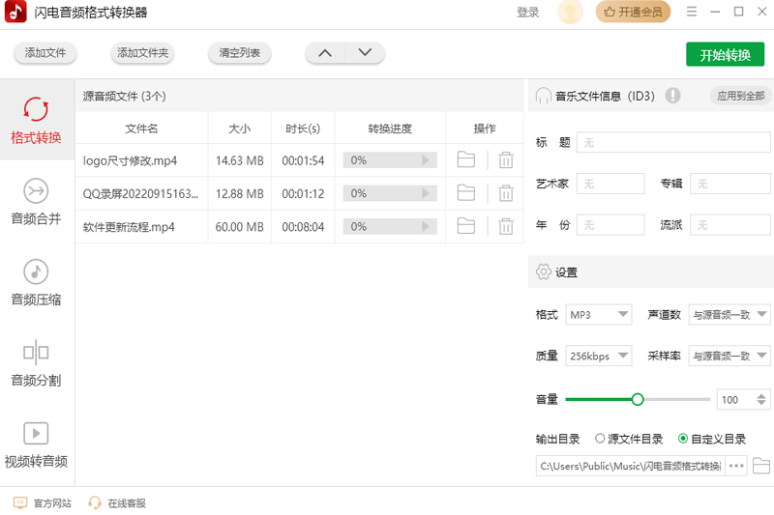Screen dimensions: 774x515
Task: Click the 艺术家 artist input field
Action: pos(610,184)
